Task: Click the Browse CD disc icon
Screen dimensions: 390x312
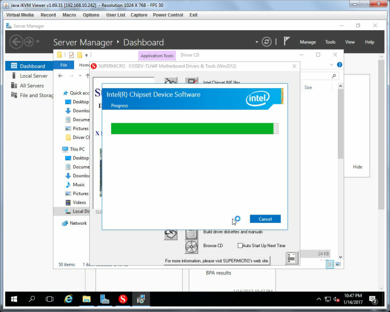Action: (191, 247)
